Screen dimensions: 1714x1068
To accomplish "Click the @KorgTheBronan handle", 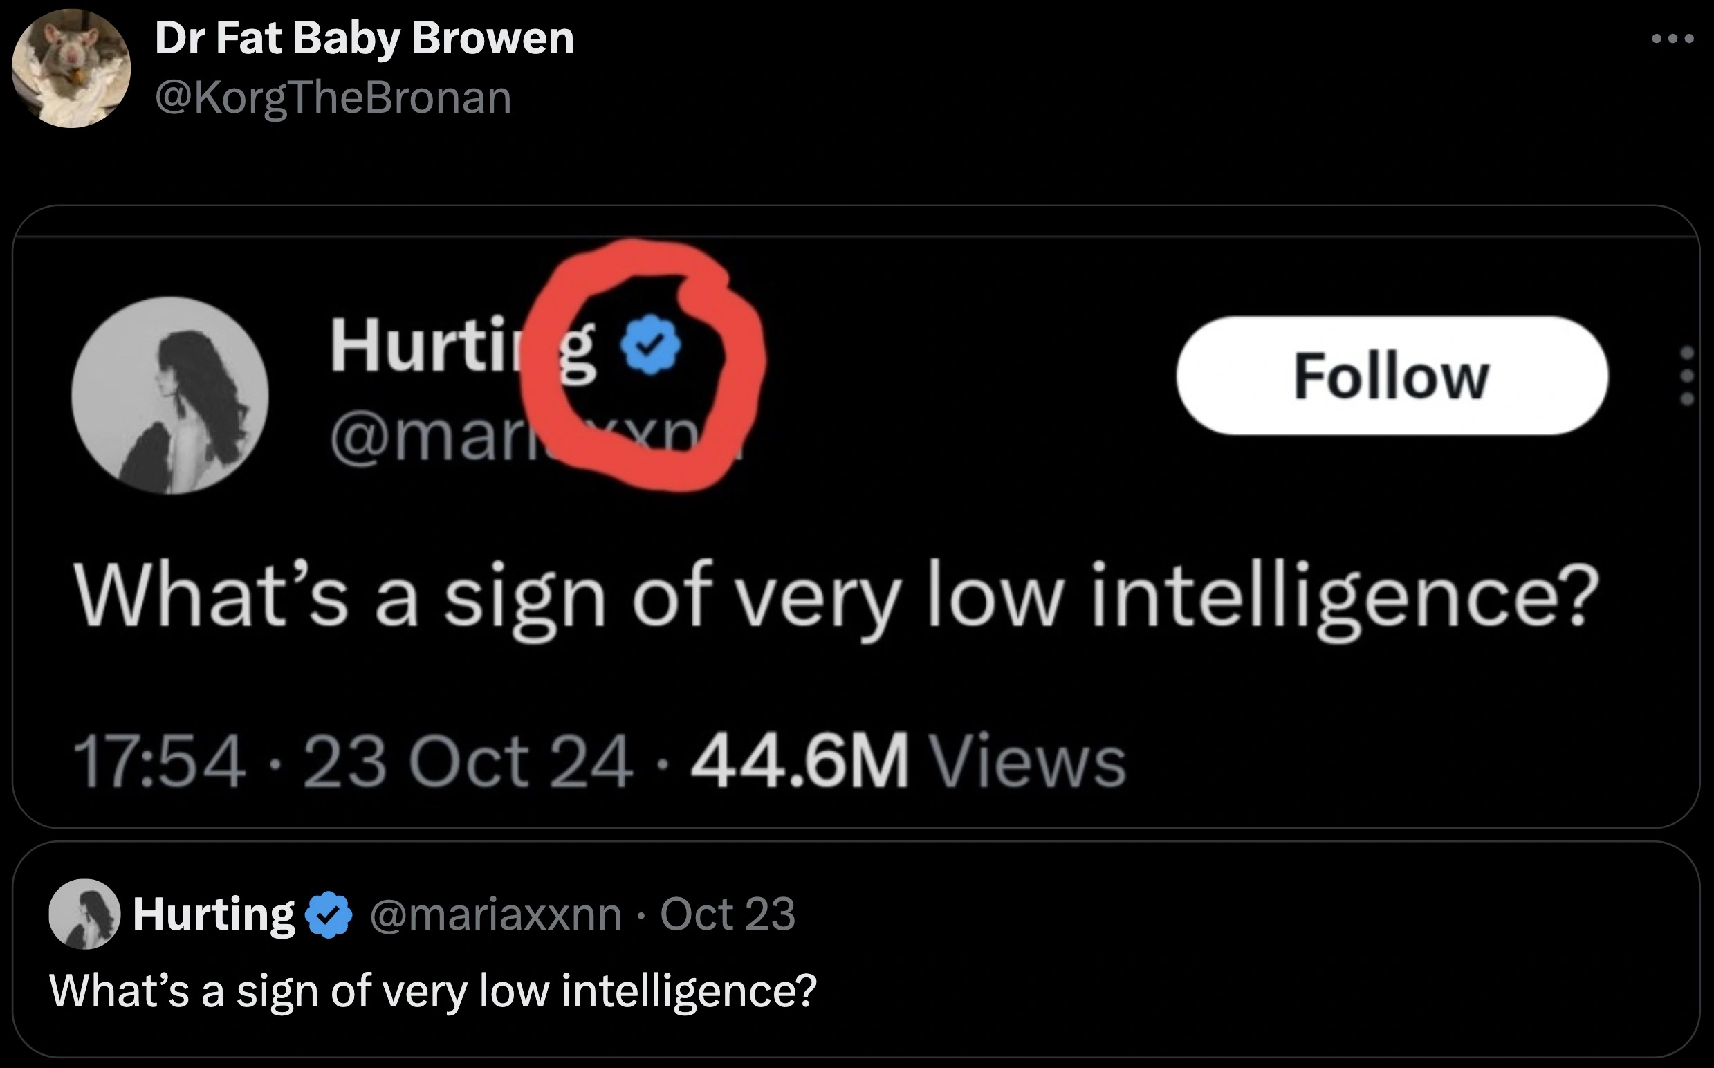I will [x=333, y=98].
